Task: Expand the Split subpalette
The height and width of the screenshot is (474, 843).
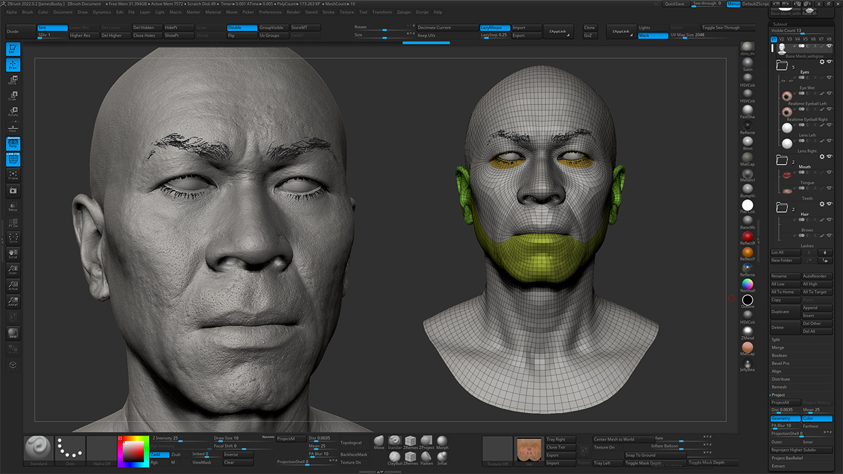Action: 776,340
